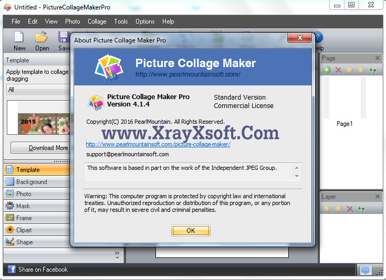Click the Download More button
The width and height of the screenshot is (386, 280).
point(40,148)
